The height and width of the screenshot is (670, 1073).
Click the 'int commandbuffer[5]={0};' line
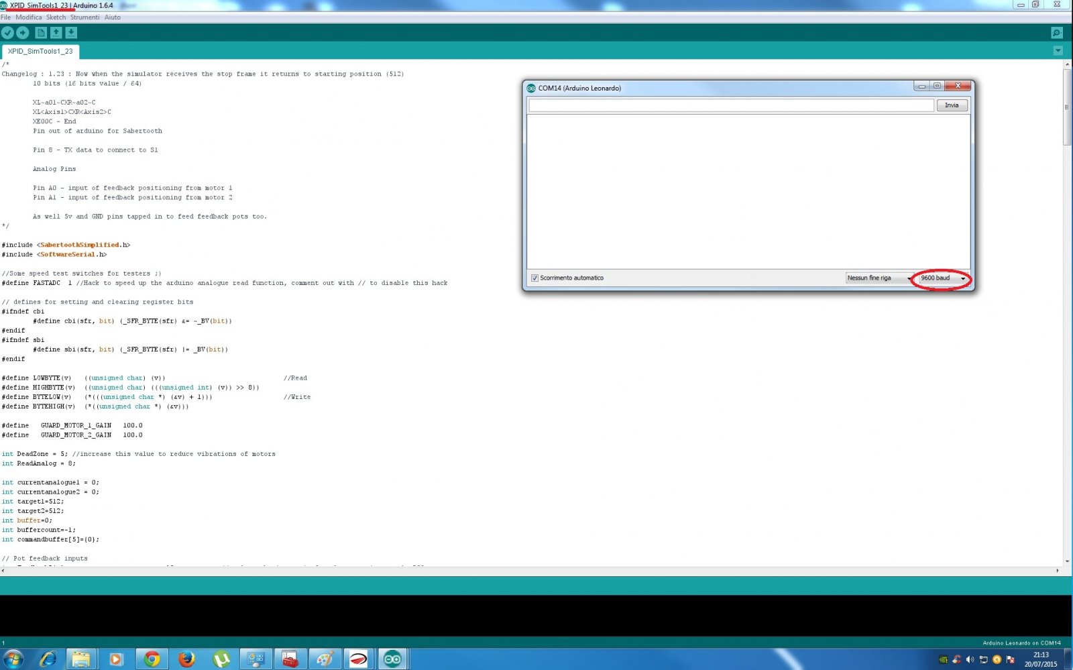pyautogui.click(x=50, y=540)
